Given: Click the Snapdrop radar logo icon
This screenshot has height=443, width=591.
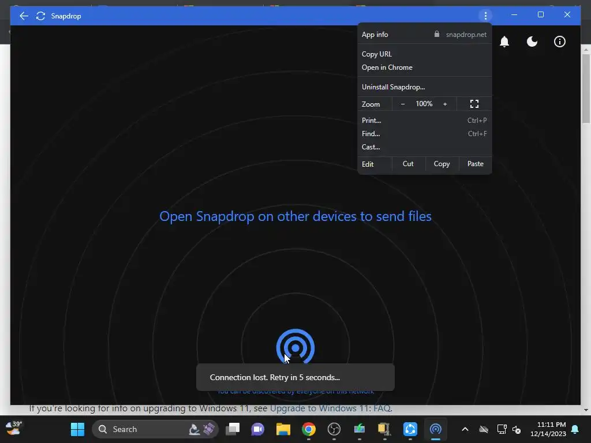Looking at the screenshot, I should (295, 347).
